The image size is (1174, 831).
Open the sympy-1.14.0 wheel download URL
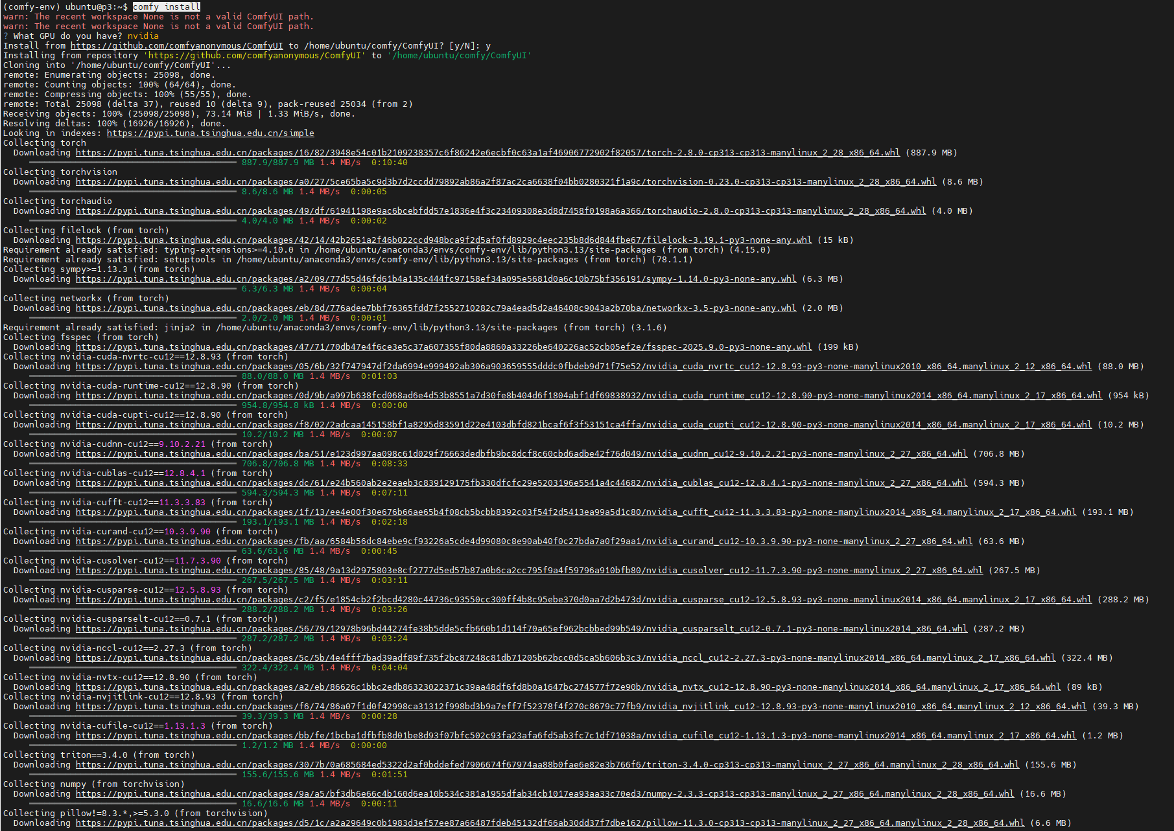tap(436, 279)
